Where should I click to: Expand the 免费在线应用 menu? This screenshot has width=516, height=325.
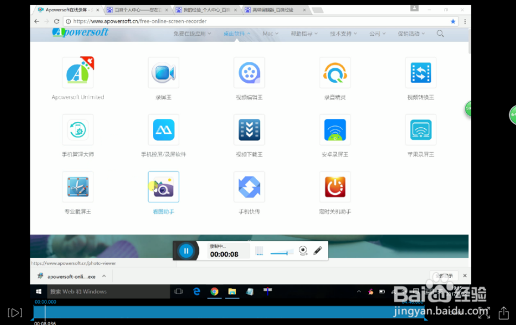point(192,33)
